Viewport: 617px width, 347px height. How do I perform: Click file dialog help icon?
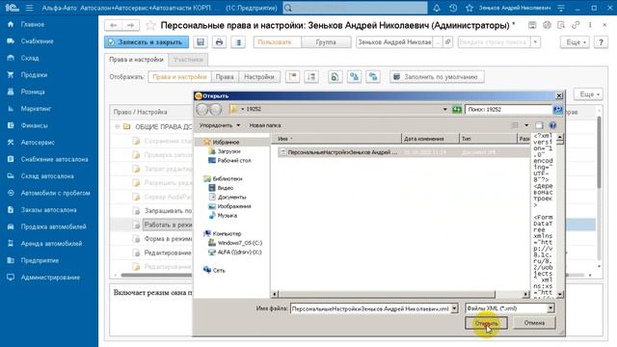tap(552, 125)
